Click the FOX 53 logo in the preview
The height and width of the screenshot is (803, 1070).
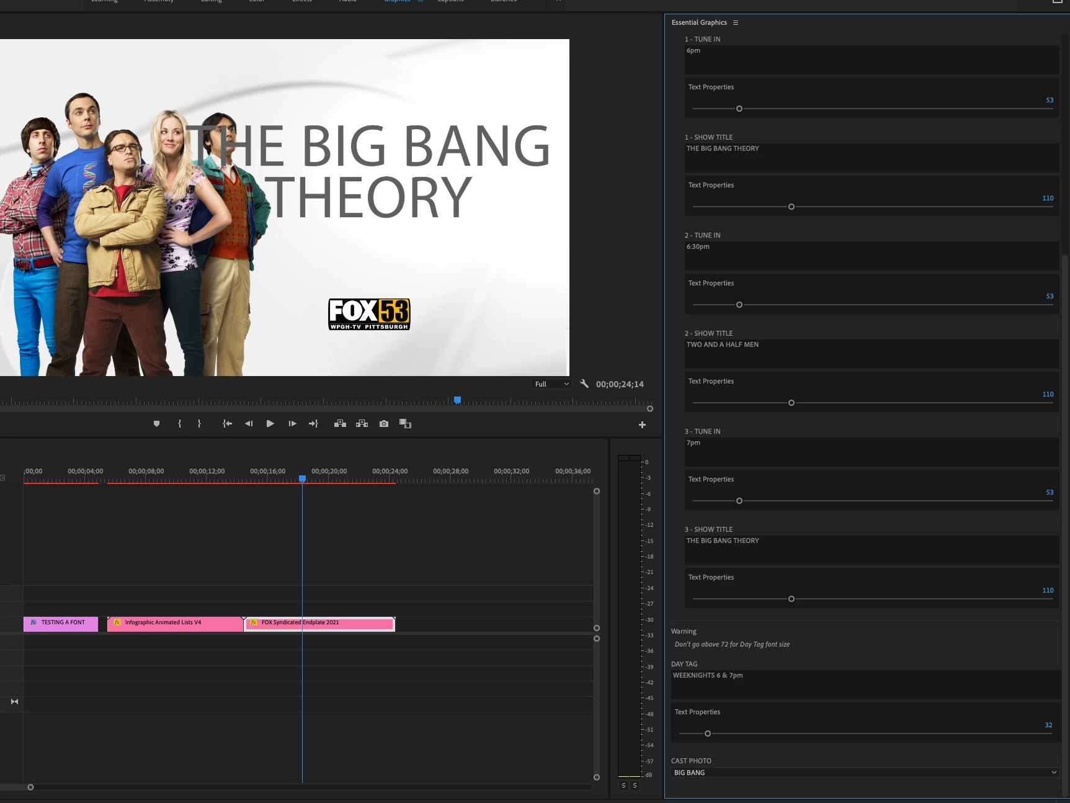(x=369, y=314)
